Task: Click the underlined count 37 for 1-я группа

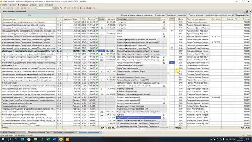Action: coord(164,22)
